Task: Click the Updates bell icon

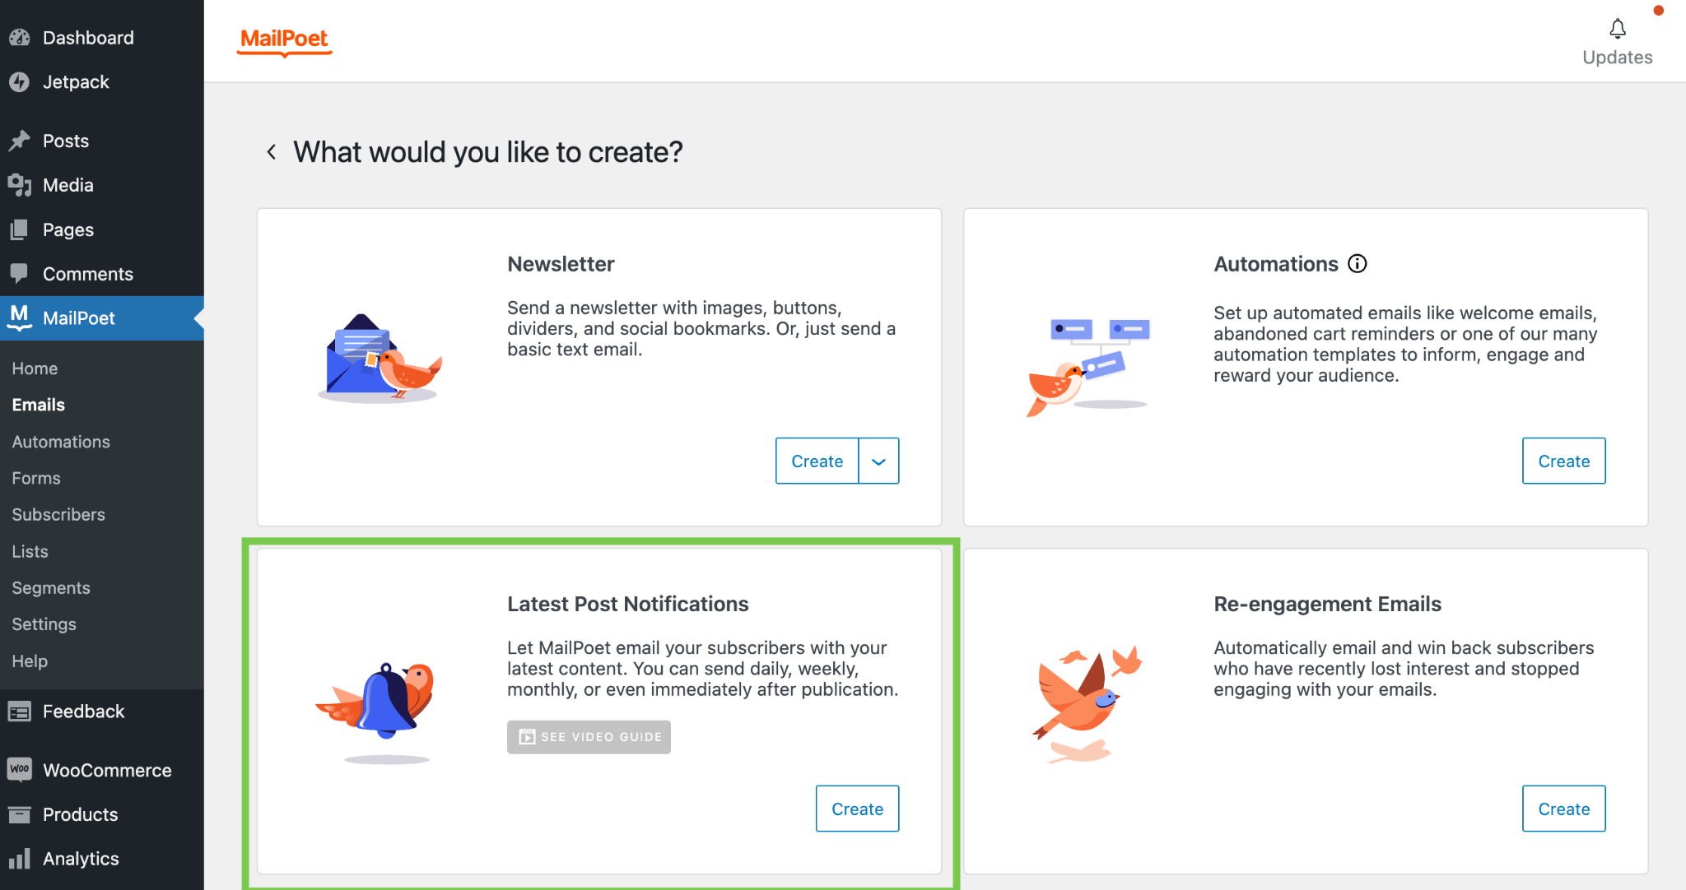Action: 1617,29
